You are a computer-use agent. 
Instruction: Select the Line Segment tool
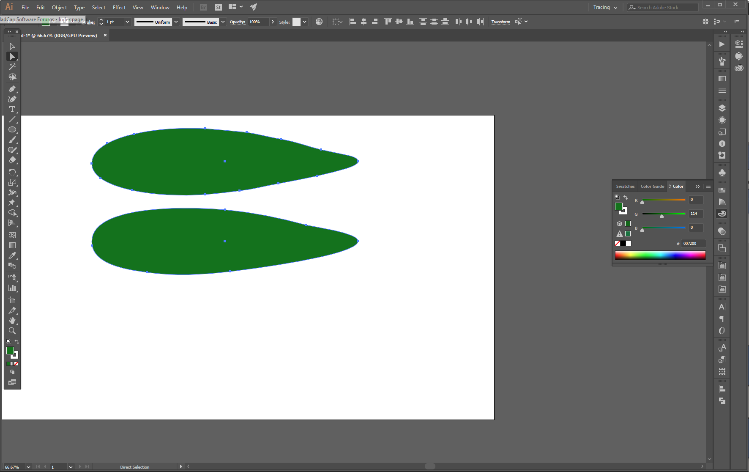coord(12,120)
